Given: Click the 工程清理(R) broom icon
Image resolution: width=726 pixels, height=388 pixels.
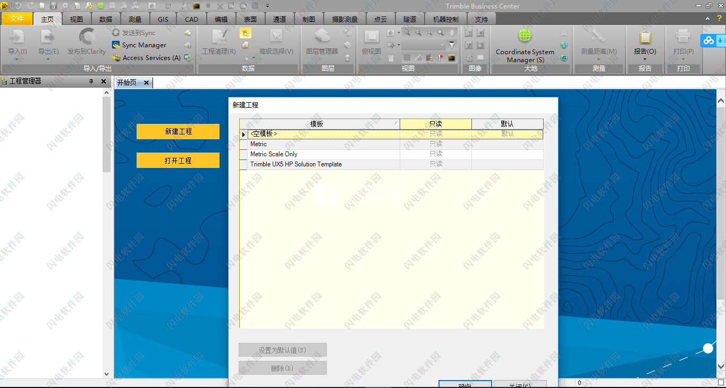Looking at the screenshot, I should [x=219, y=37].
